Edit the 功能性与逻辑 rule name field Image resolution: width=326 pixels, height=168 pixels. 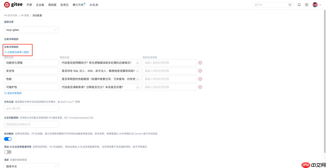point(31,63)
